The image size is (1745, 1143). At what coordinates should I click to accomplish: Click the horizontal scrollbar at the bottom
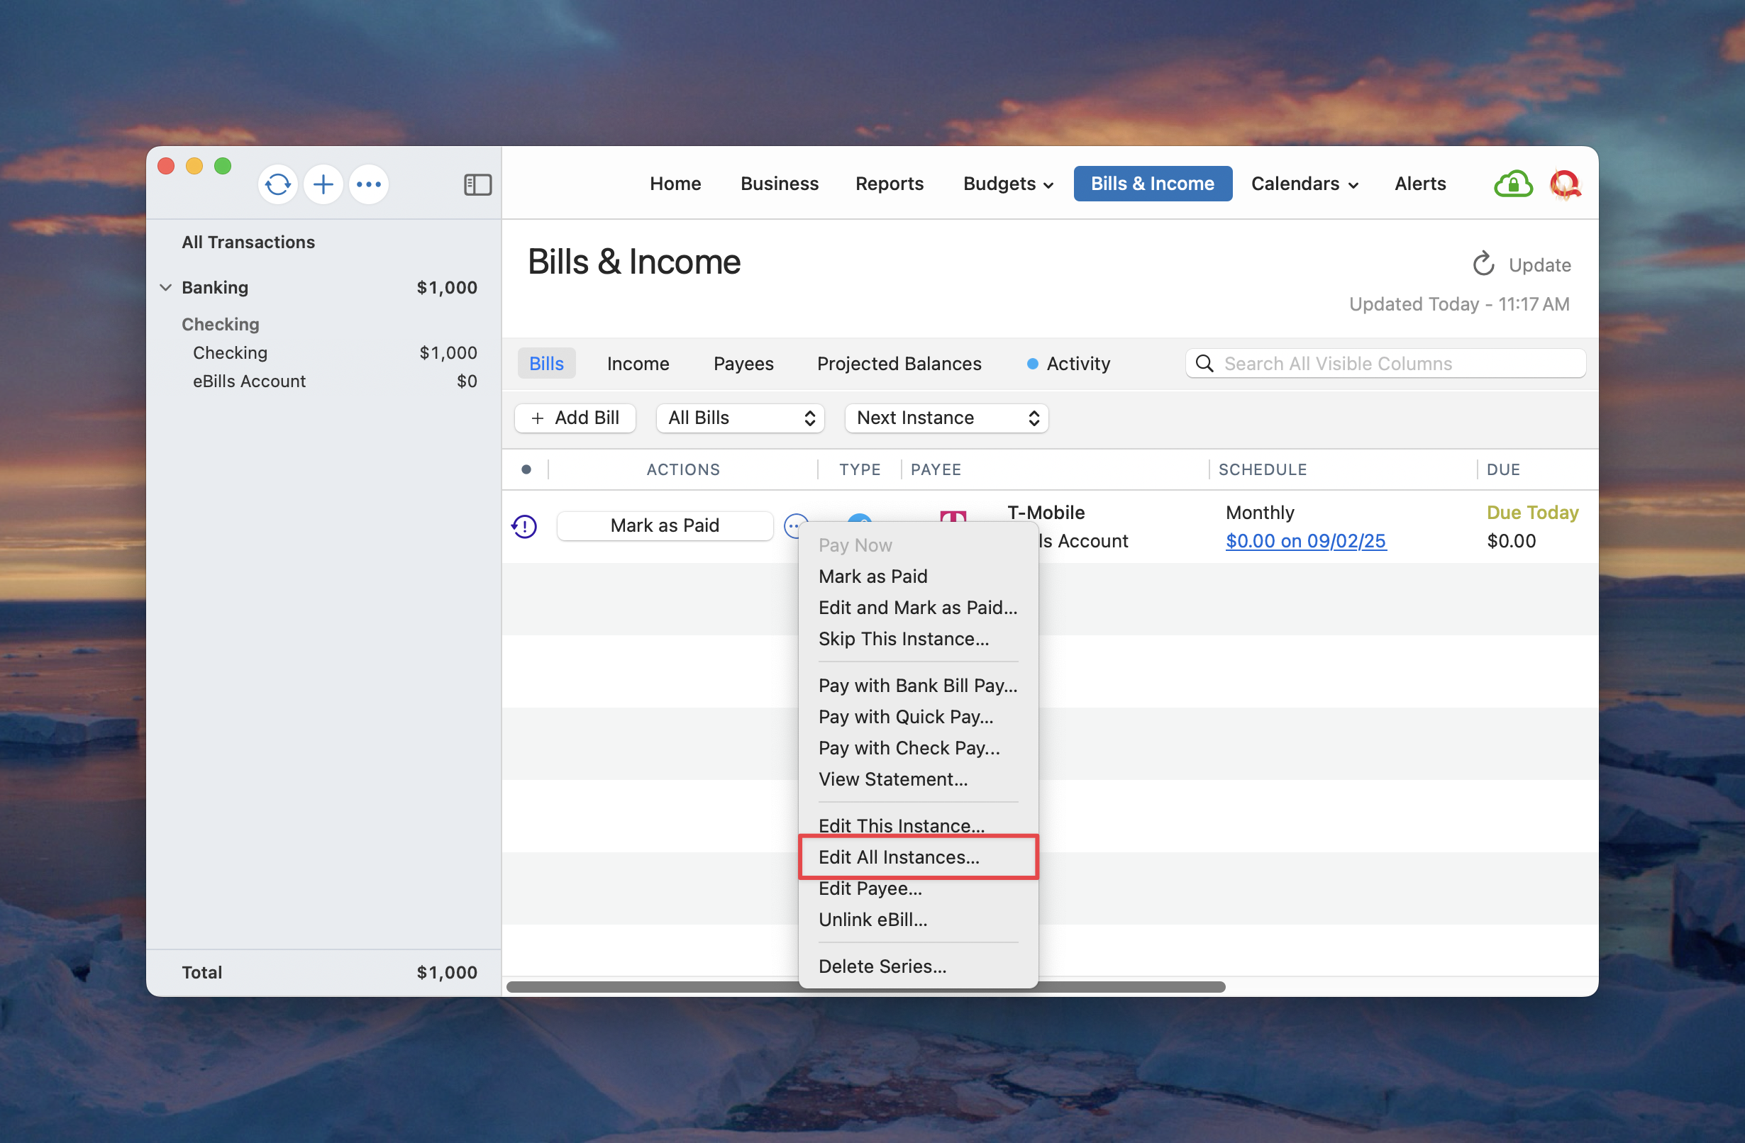tap(653, 987)
